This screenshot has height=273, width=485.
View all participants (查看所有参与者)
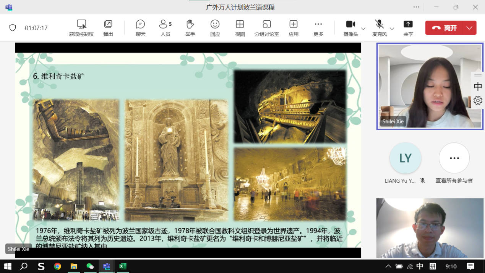454,159
